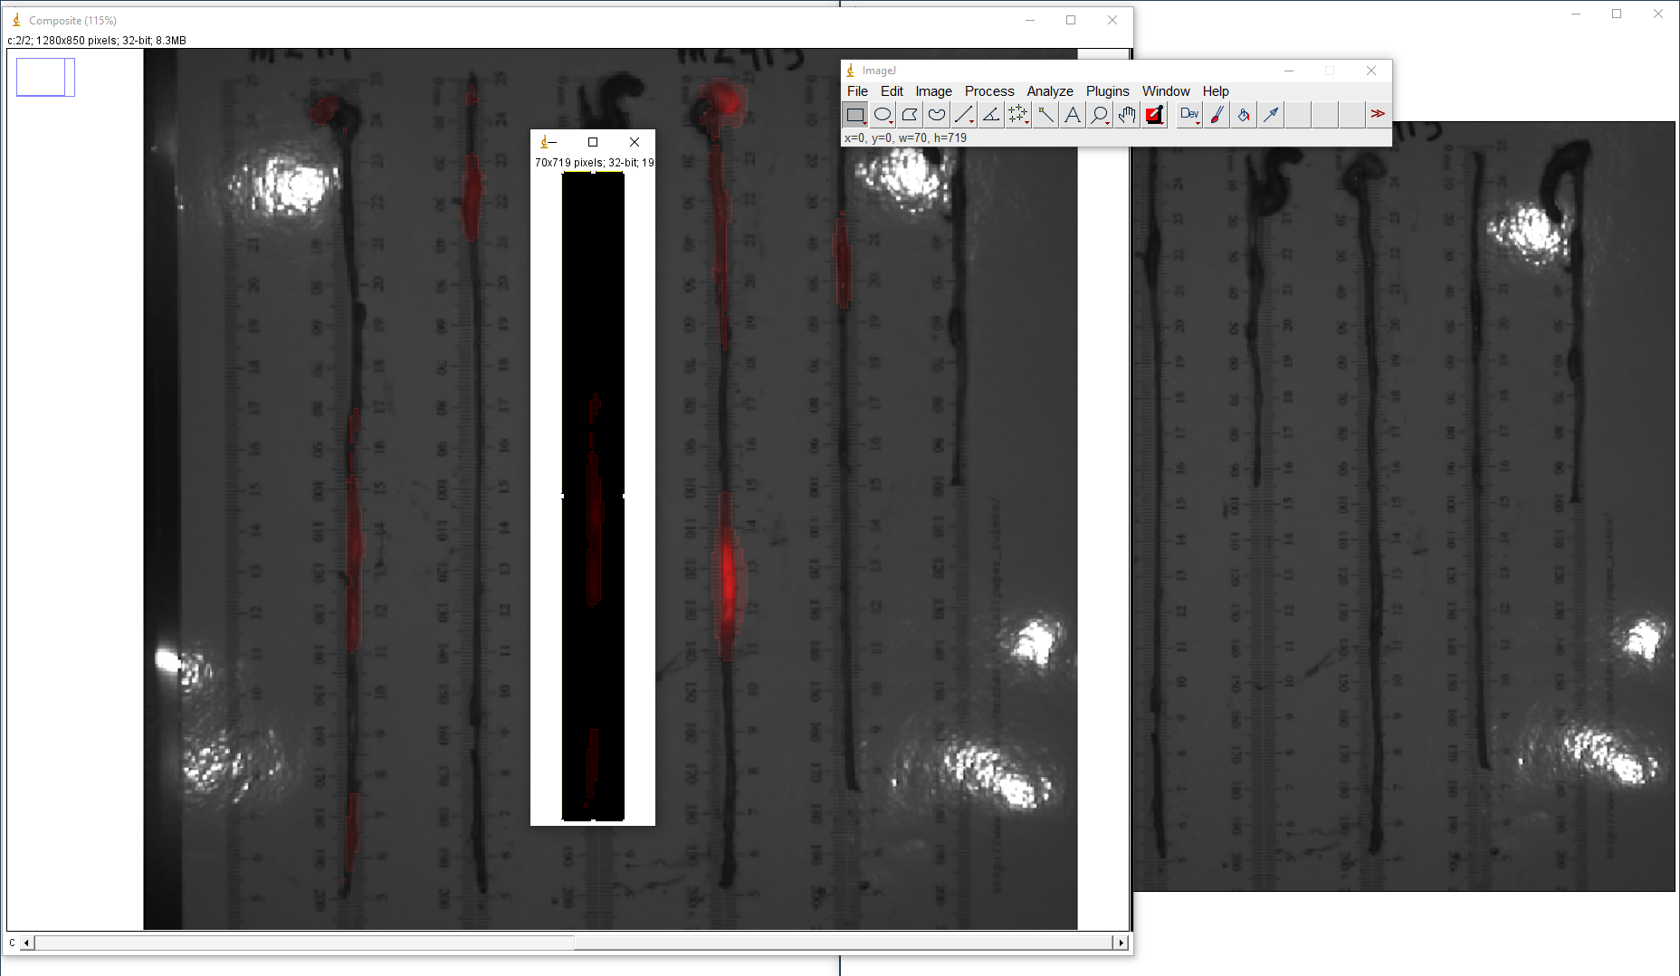This screenshot has height=976, width=1680.
Task: Close the small 70x719 image window
Action: click(635, 142)
